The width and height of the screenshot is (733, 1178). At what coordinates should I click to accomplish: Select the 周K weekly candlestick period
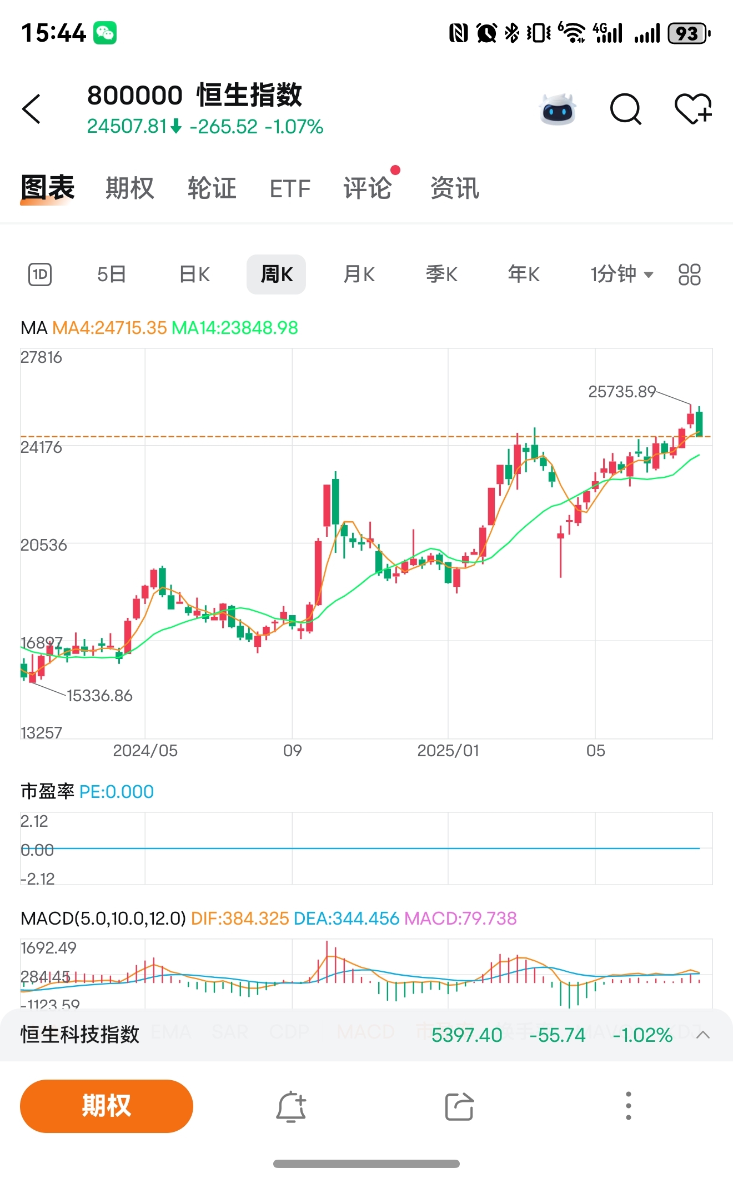pyautogui.click(x=276, y=274)
